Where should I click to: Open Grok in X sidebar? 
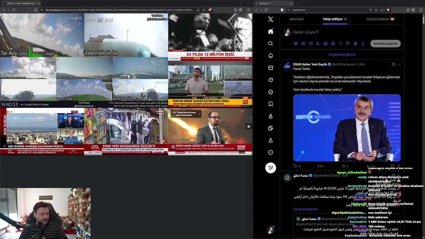pyautogui.click(x=271, y=80)
